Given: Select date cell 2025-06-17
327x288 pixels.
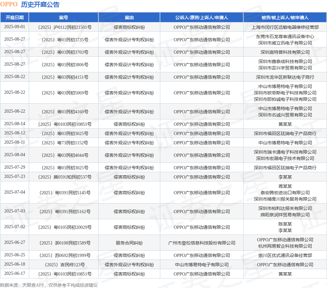Looking at the screenshot, I should tap(15, 273).
